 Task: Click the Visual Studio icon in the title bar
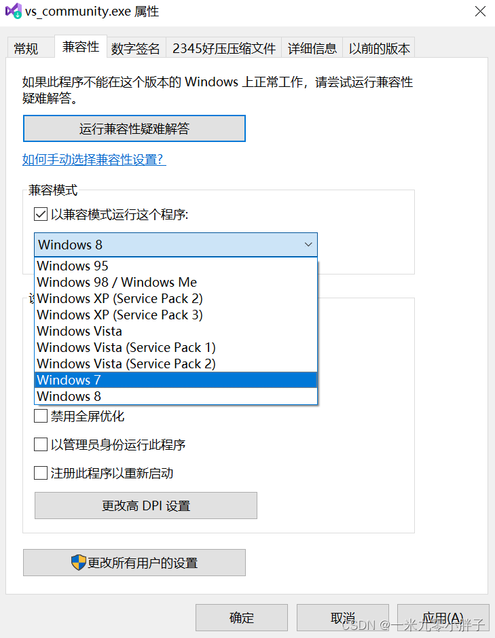12,12
